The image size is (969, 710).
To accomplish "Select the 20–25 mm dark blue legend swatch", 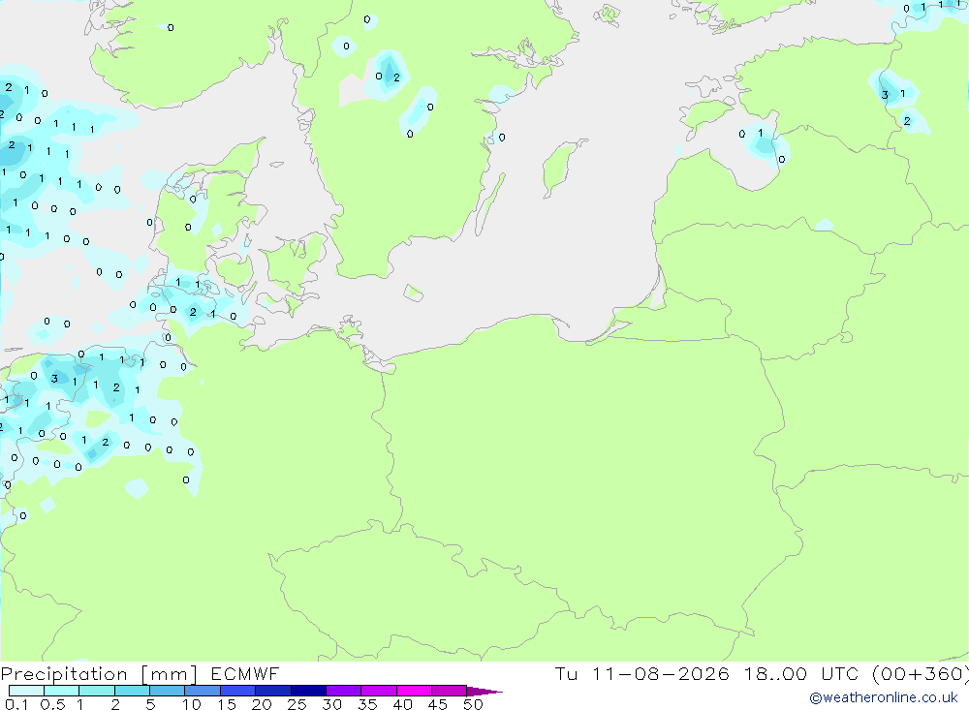I will [x=272, y=691].
